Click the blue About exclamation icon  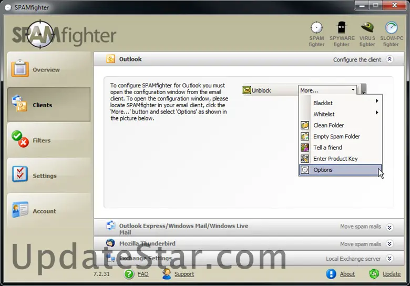pos(331,274)
